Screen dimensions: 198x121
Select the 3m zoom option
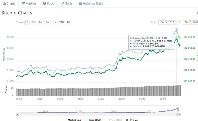pos(47,22)
